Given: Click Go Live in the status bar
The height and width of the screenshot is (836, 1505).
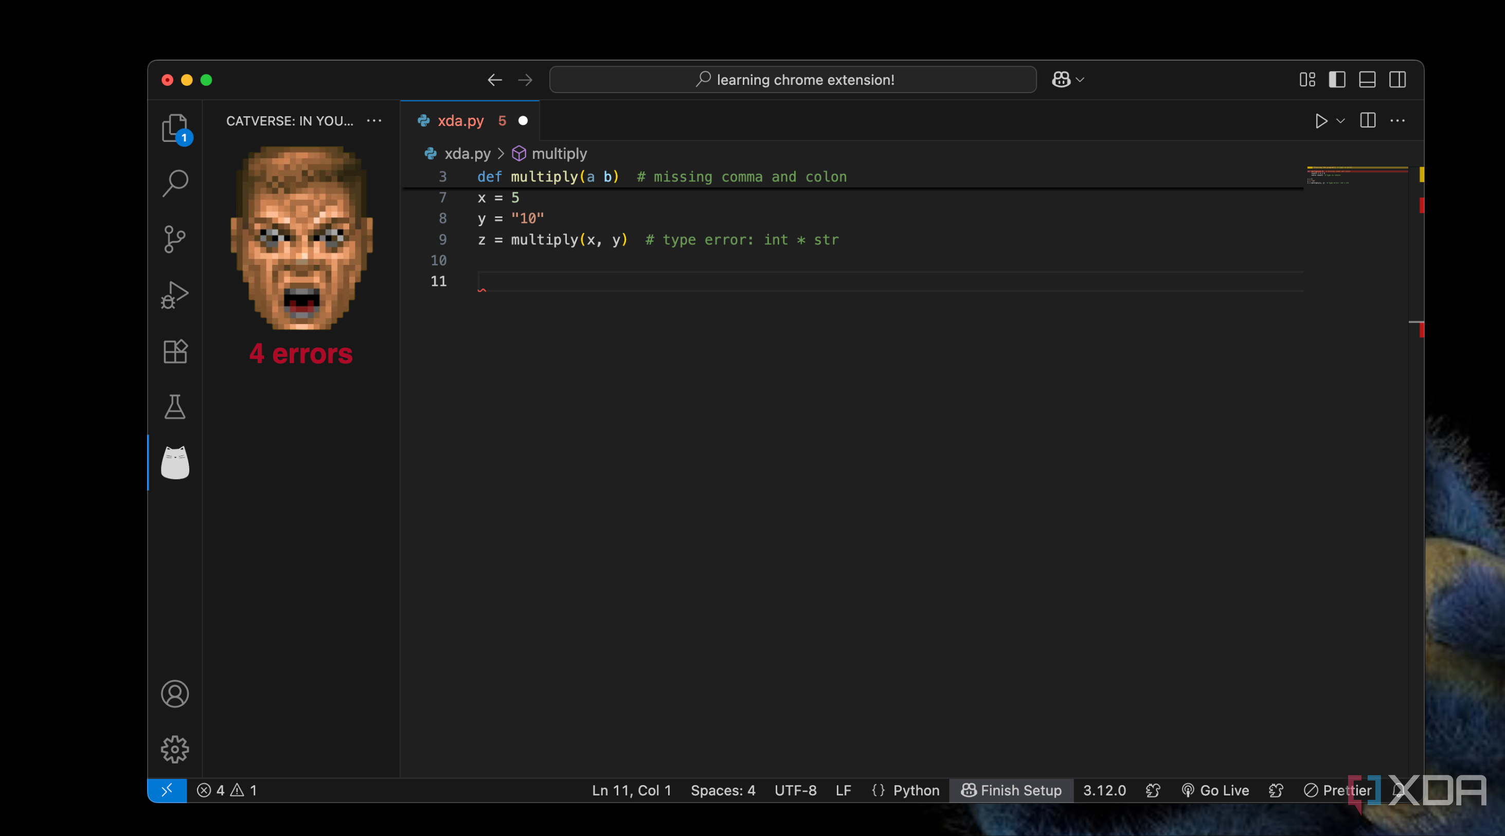Looking at the screenshot, I should click(x=1215, y=790).
